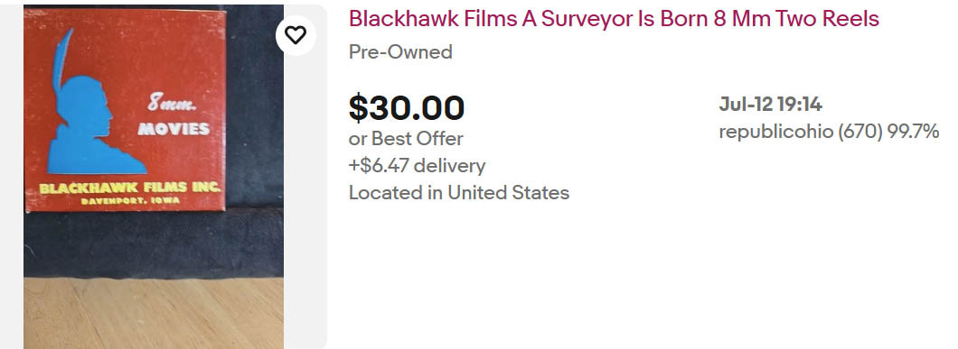Image resolution: width=958 pixels, height=349 pixels.
Task: Click "Davenport, Iowa" text on the box
Action: click(126, 200)
